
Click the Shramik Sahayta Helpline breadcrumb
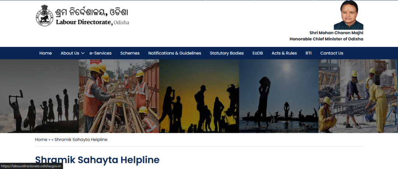click(x=81, y=140)
